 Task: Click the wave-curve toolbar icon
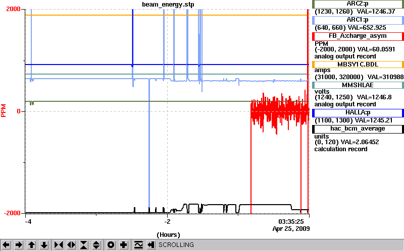point(138,244)
